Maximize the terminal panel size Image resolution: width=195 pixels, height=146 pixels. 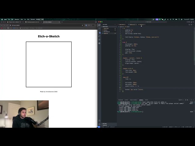(x=191, y=100)
